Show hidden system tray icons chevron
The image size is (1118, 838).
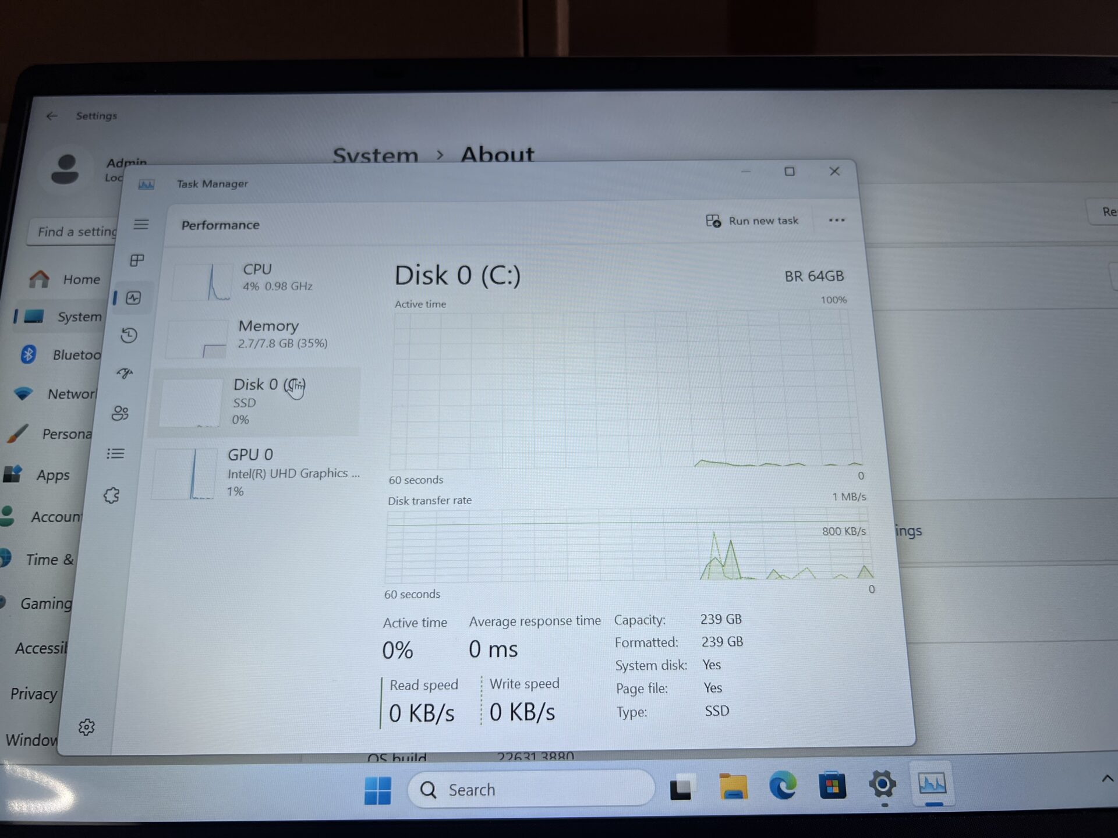pos(1107,779)
